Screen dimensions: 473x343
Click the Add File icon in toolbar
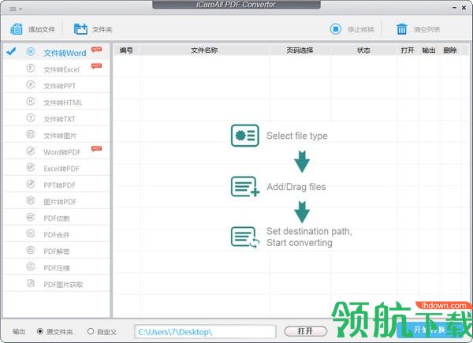click(x=17, y=29)
